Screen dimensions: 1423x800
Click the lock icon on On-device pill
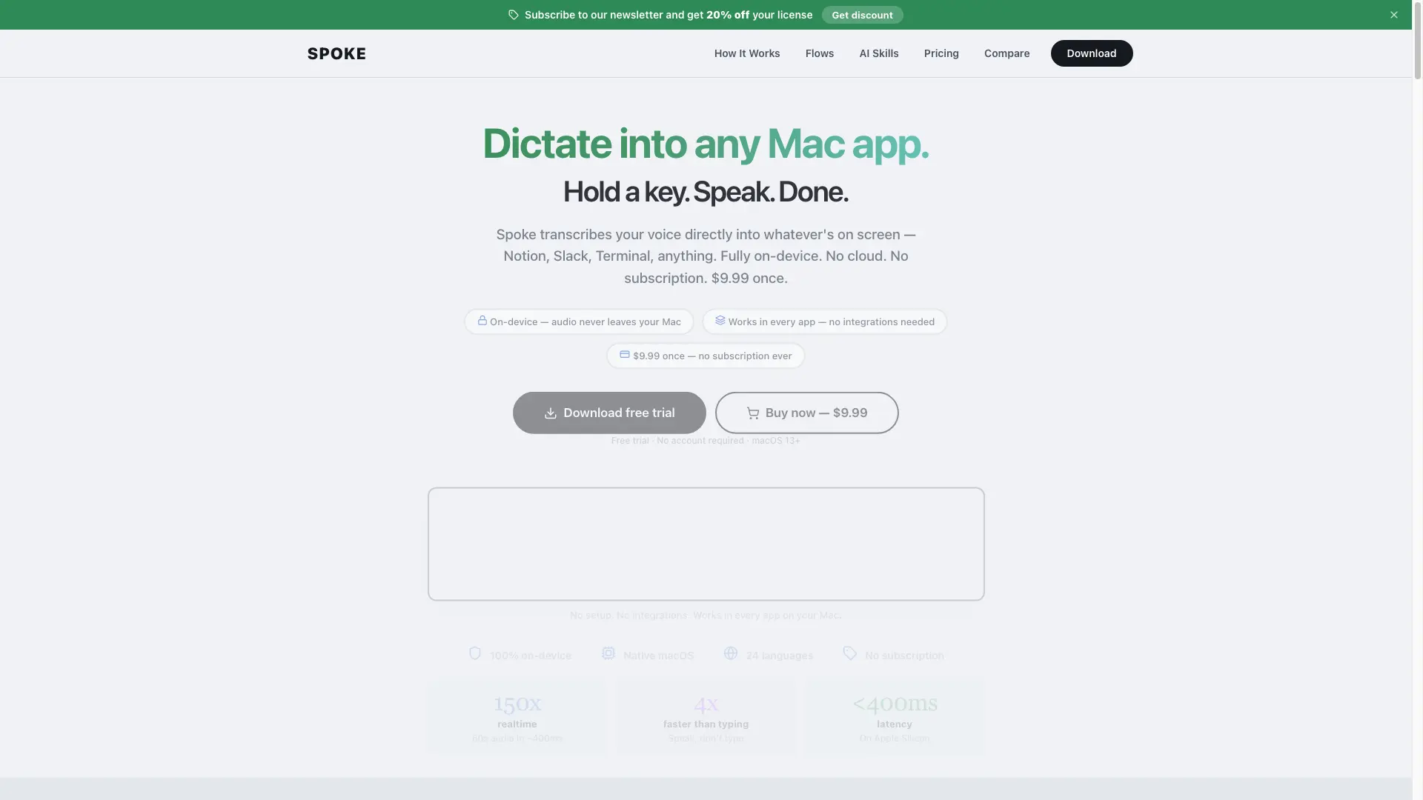click(x=482, y=321)
